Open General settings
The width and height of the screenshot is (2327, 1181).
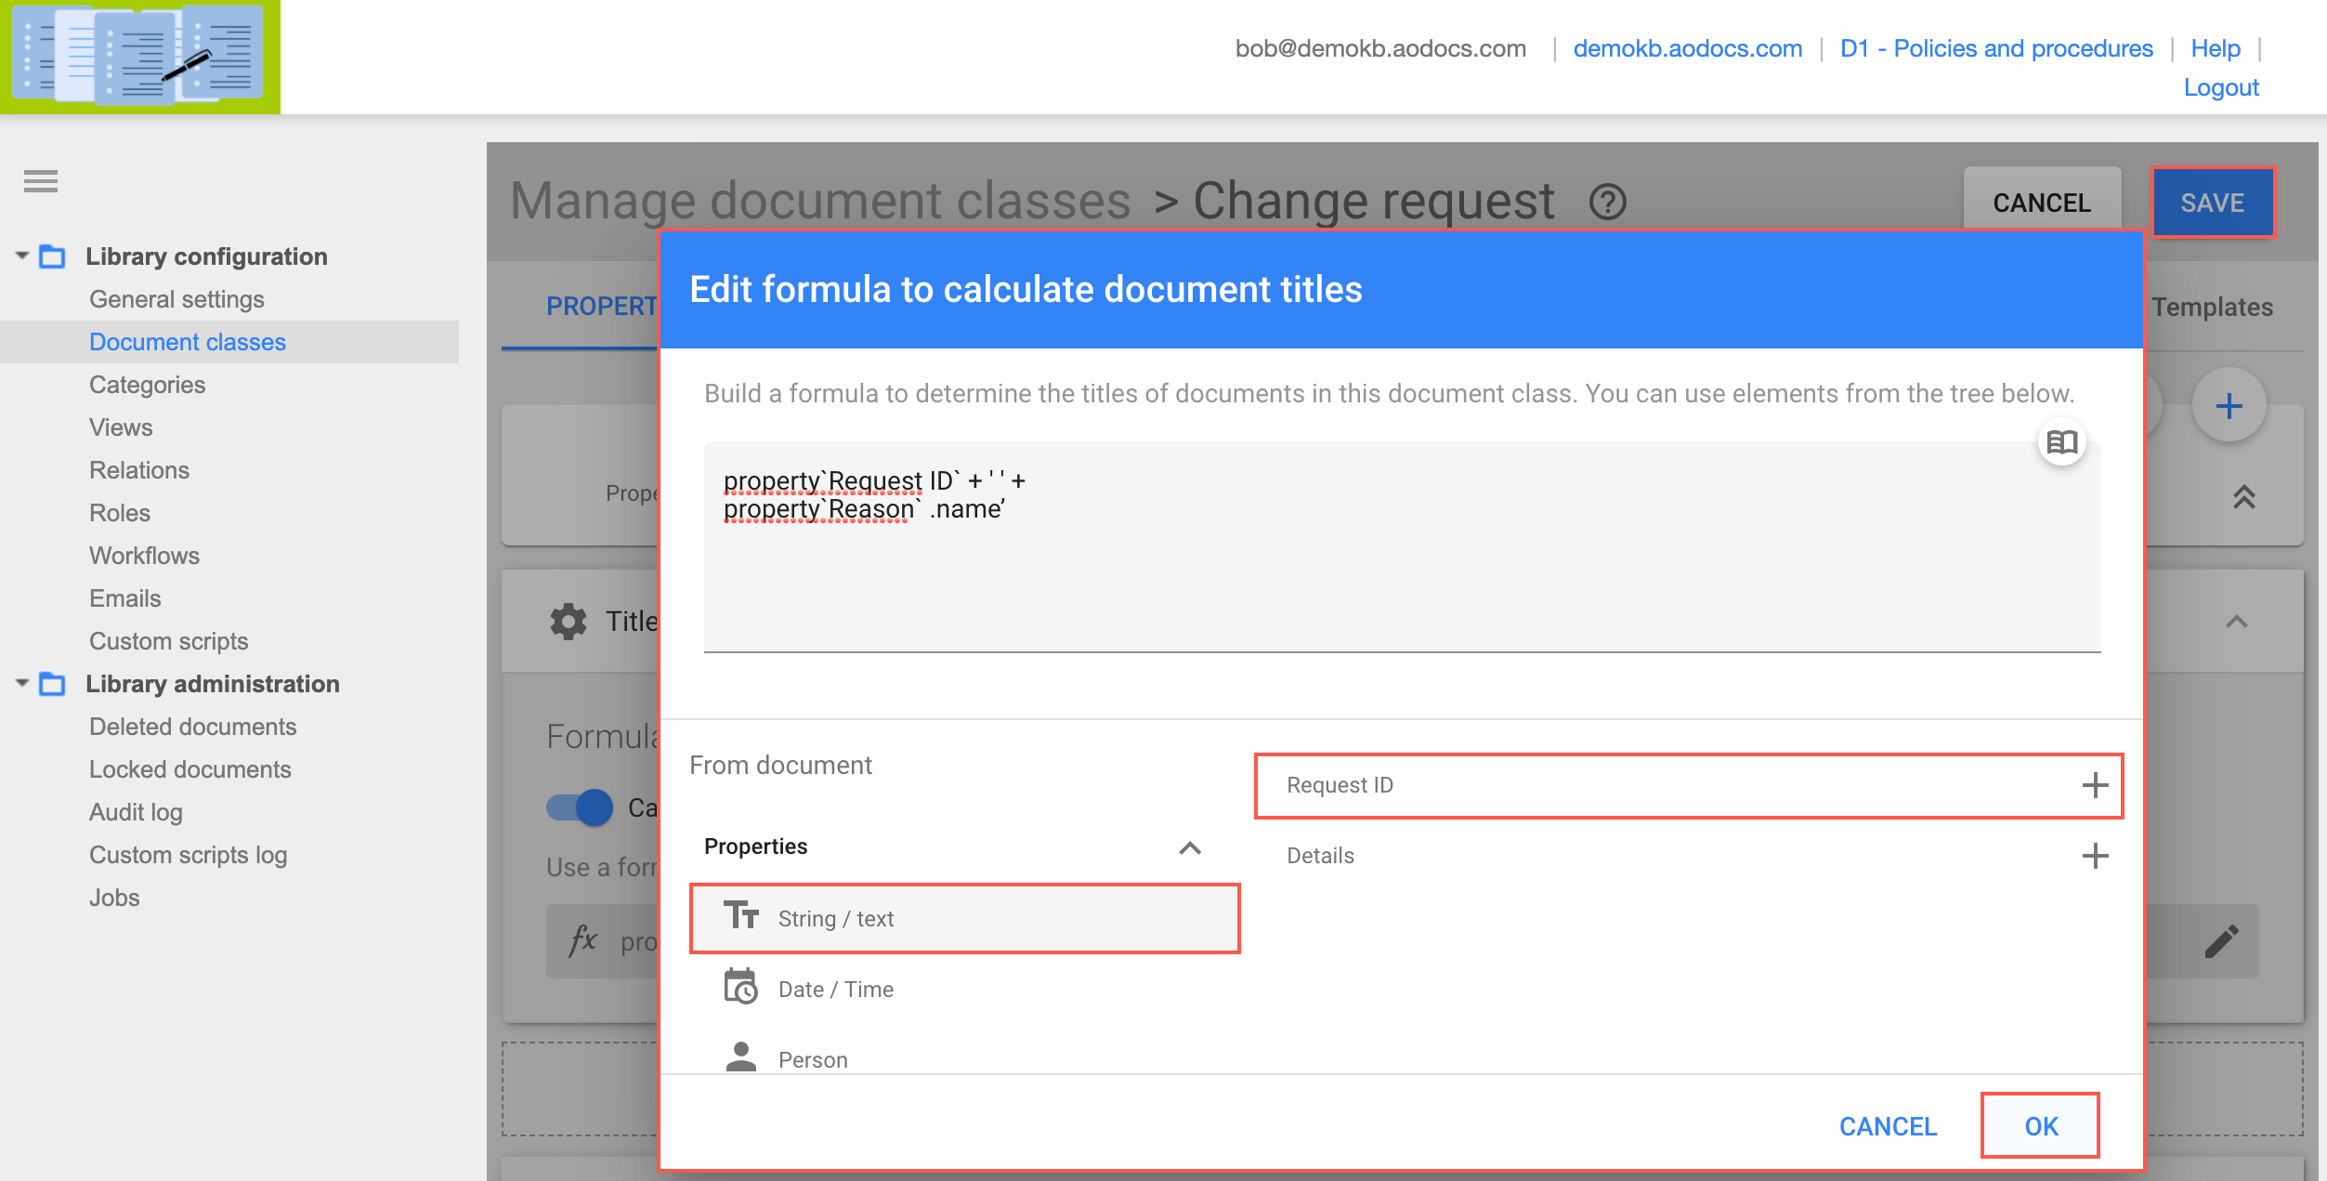176,299
